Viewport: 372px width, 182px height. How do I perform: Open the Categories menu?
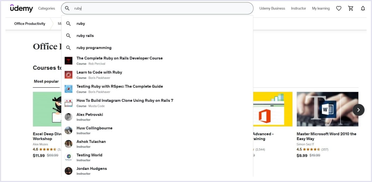pos(47,8)
